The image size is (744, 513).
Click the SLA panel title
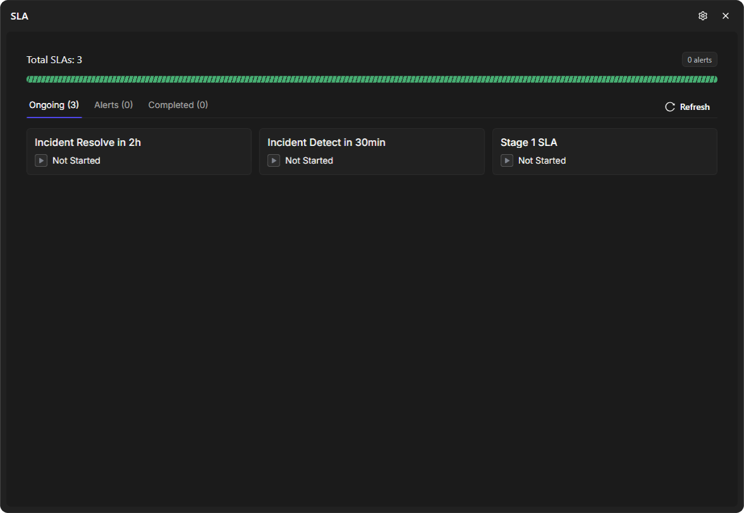[x=20, y=16]
